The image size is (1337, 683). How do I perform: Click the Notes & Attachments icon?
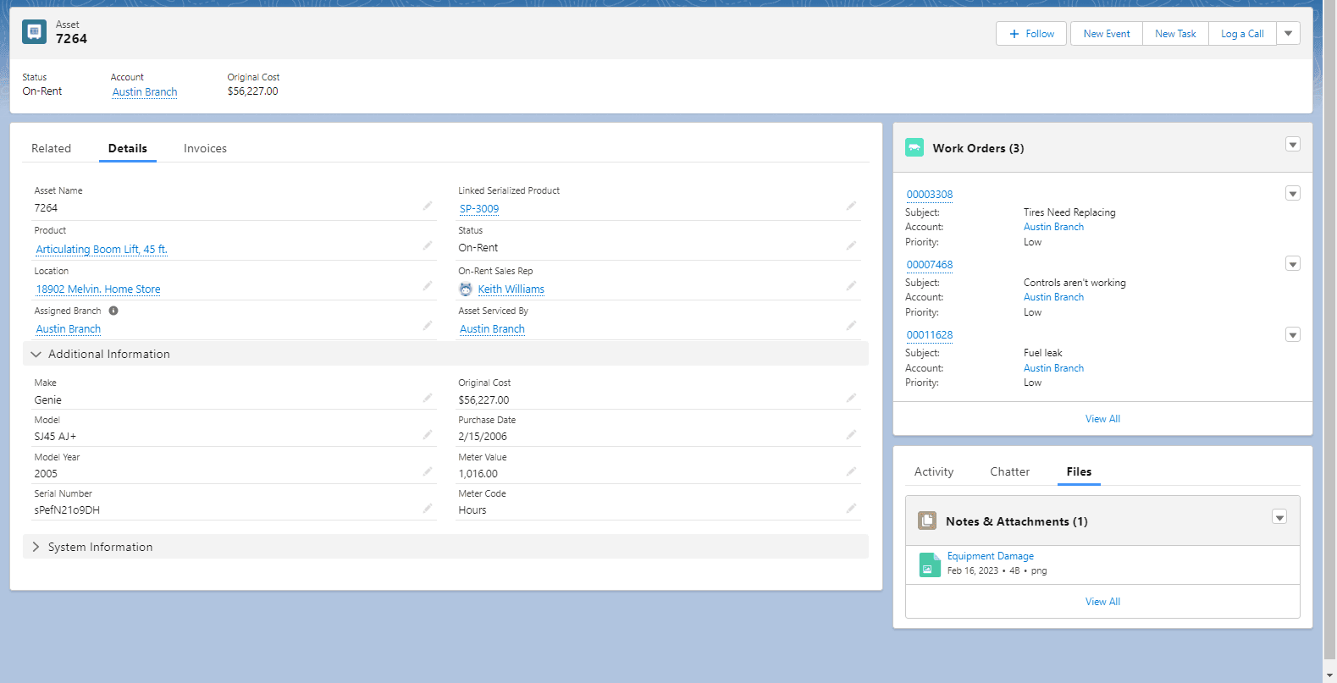click(x=927, y=521)
